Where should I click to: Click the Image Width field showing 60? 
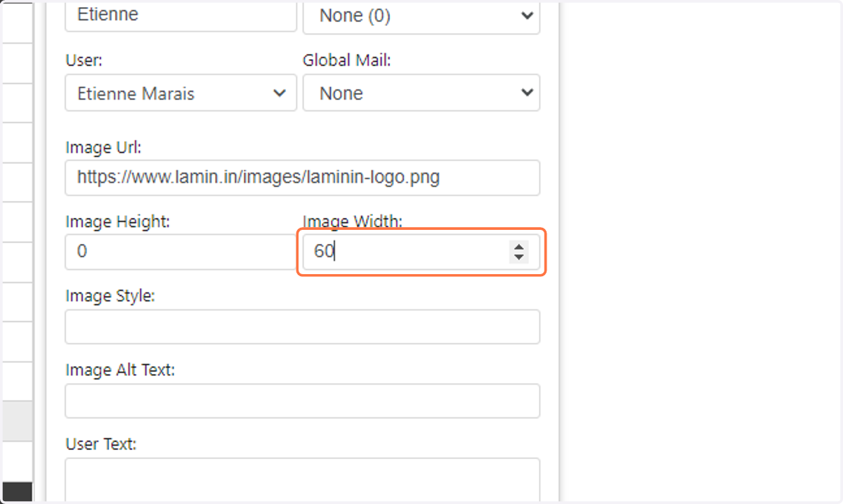coord(421,252)
